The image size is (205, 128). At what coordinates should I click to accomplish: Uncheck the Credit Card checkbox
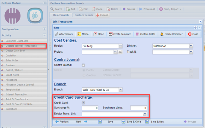tap(83, 103)
